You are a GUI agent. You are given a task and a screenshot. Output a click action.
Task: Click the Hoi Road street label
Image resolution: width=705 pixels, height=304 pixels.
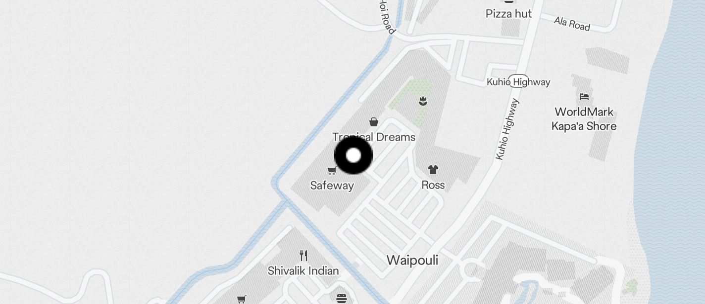pyautogui.click(x=387, y=17)
